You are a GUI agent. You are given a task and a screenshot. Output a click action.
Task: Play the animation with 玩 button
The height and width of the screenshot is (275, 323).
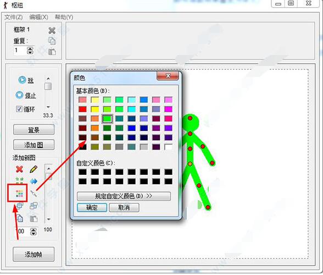(x=26, y=80)
